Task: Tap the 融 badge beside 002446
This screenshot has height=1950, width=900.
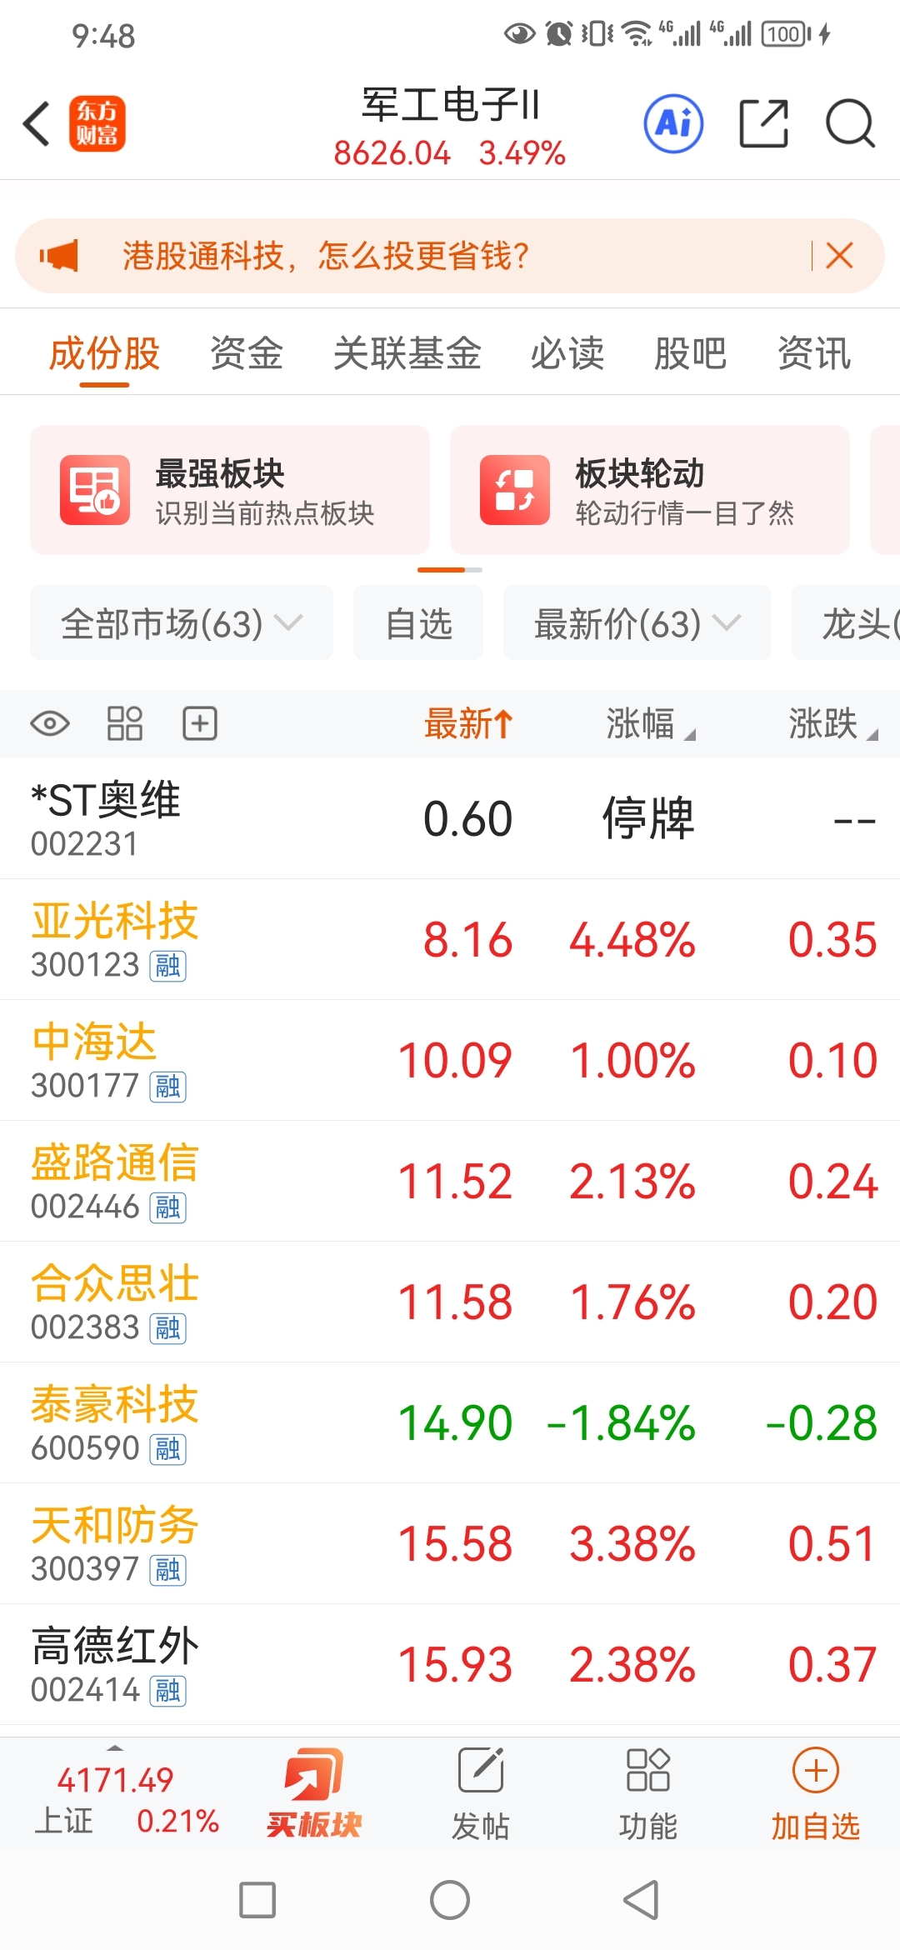Action: pos(167,1207)
